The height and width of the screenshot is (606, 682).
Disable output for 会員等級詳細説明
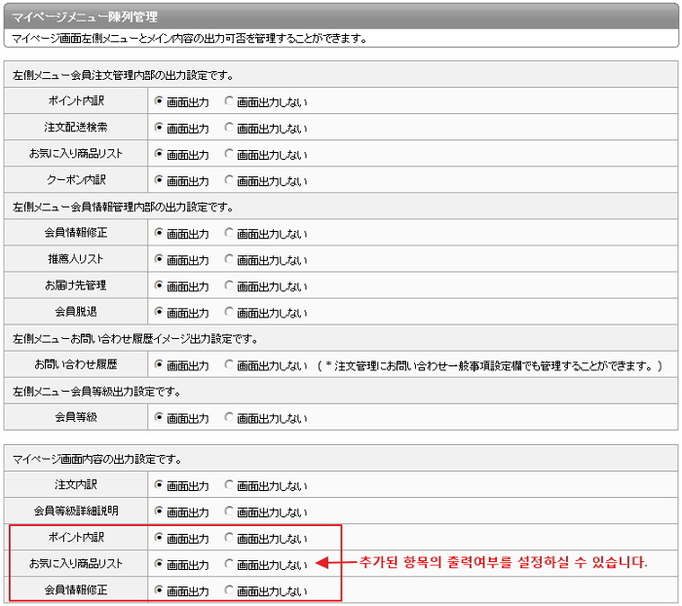[x=230, y=511]
